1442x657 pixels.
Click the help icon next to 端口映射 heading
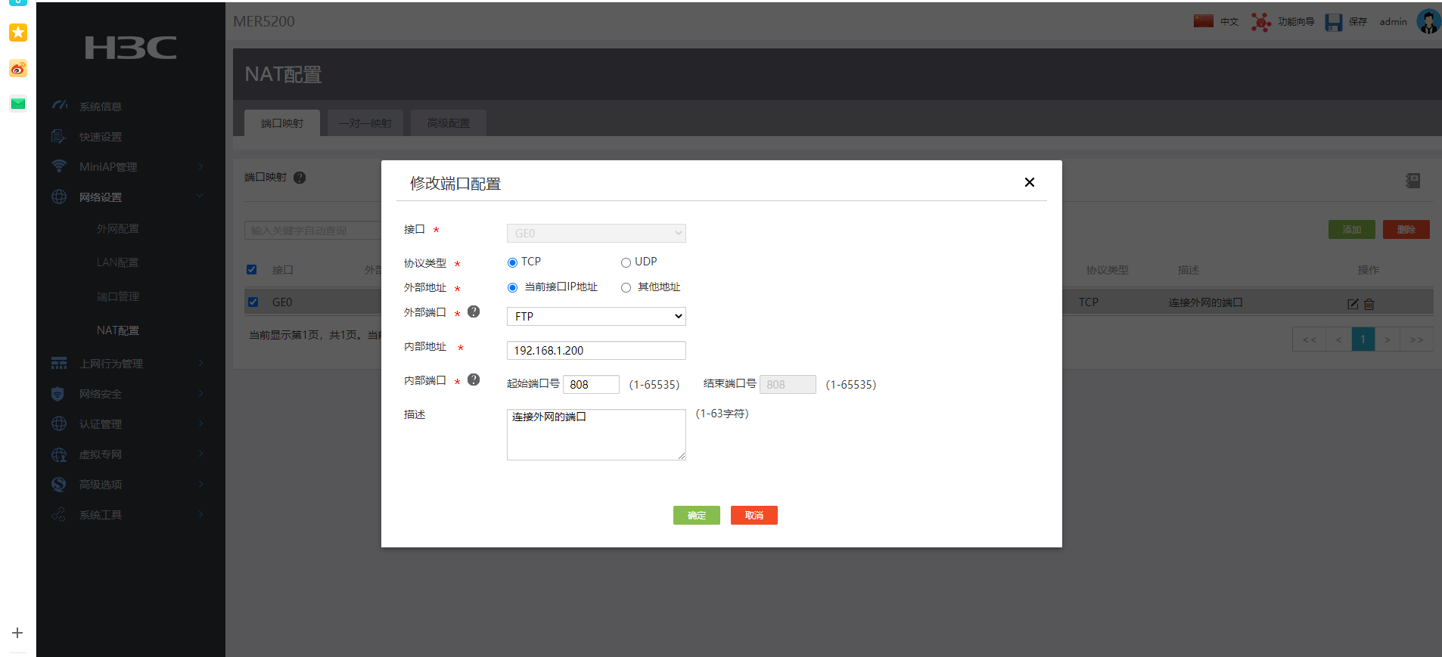point(300,178)
